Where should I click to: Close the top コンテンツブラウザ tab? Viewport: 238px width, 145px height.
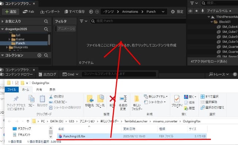(34, 4)
